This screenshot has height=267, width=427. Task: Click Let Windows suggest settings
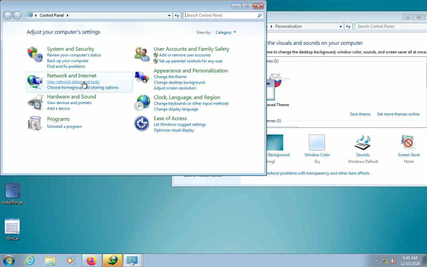tap(180, 124)
